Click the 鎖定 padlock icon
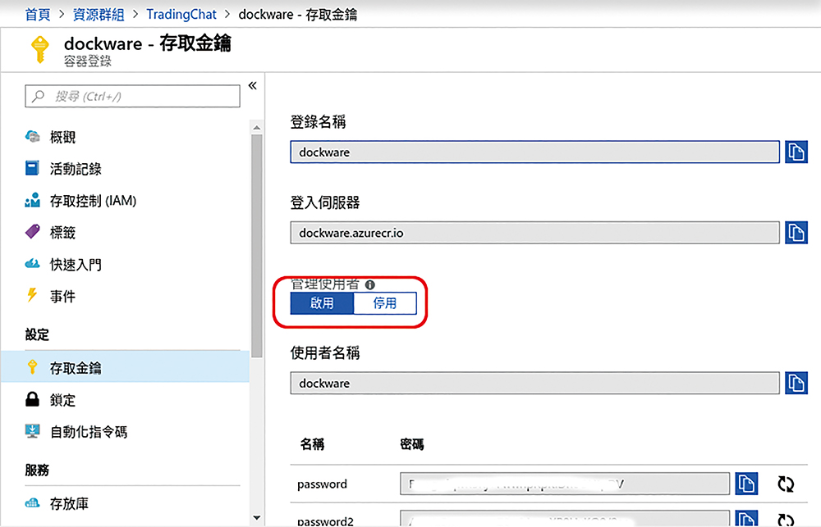Viewport: 821px width, 527px height. [33, 399]
